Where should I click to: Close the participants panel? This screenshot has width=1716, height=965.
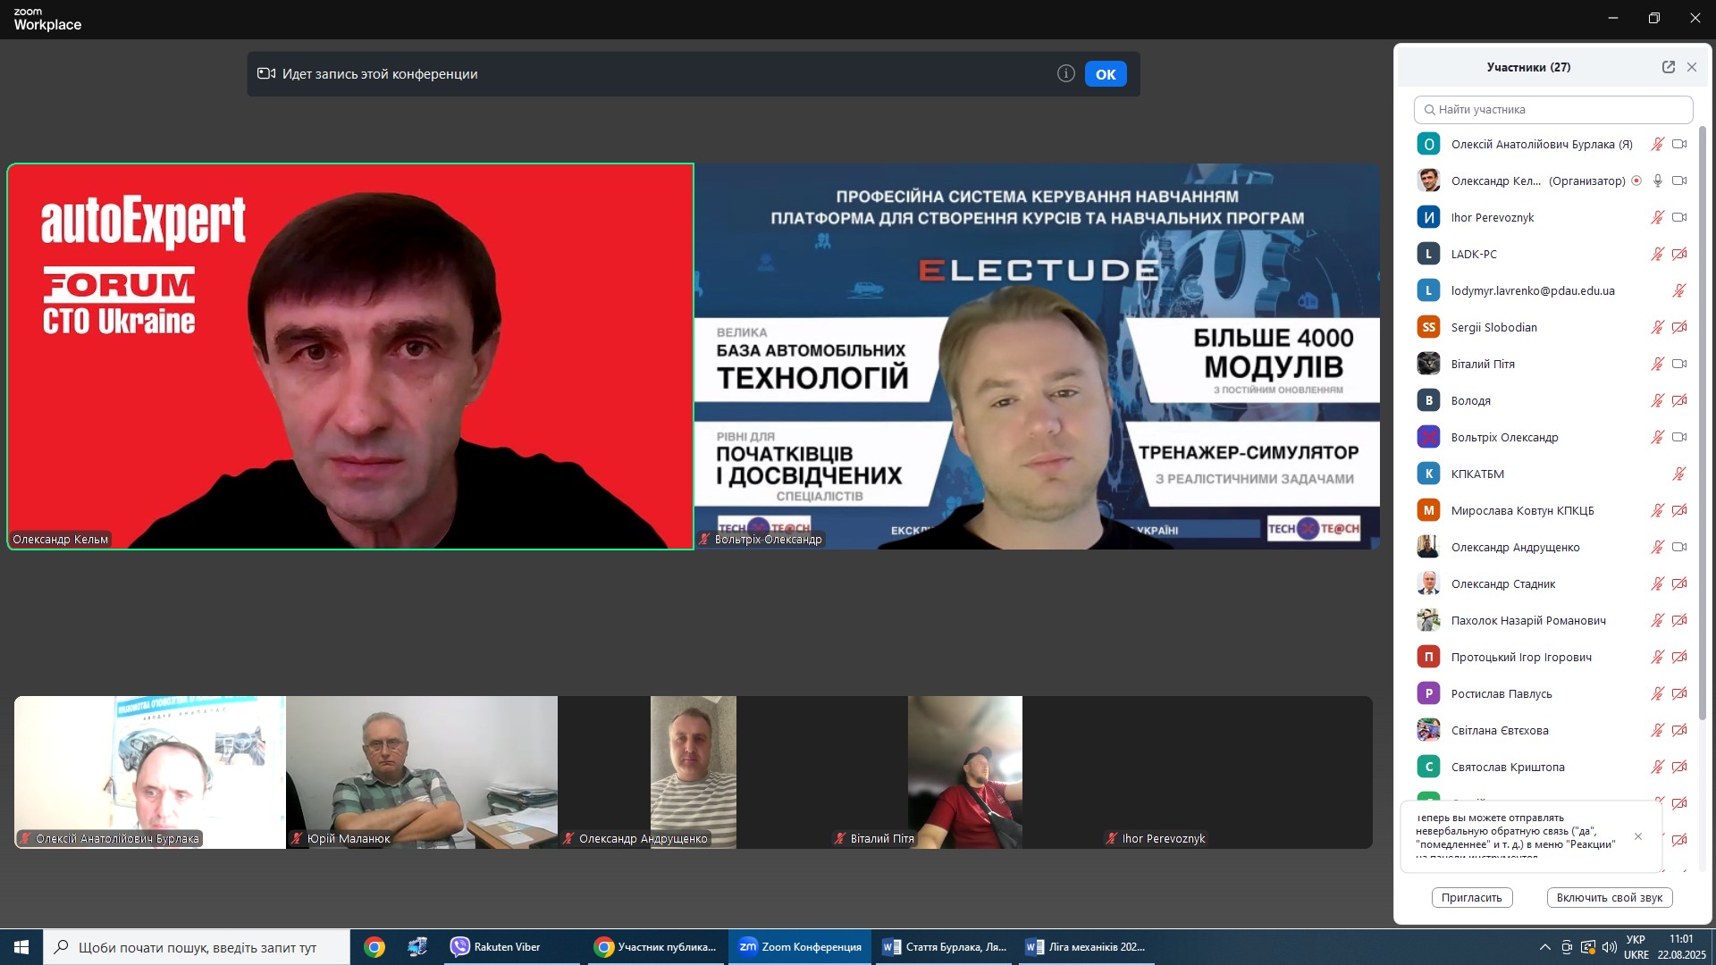[x=1692, y=67]
